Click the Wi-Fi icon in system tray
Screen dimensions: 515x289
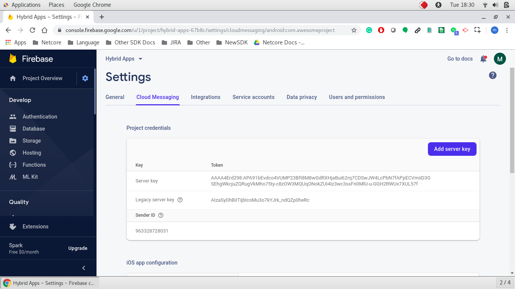point(485,5)
